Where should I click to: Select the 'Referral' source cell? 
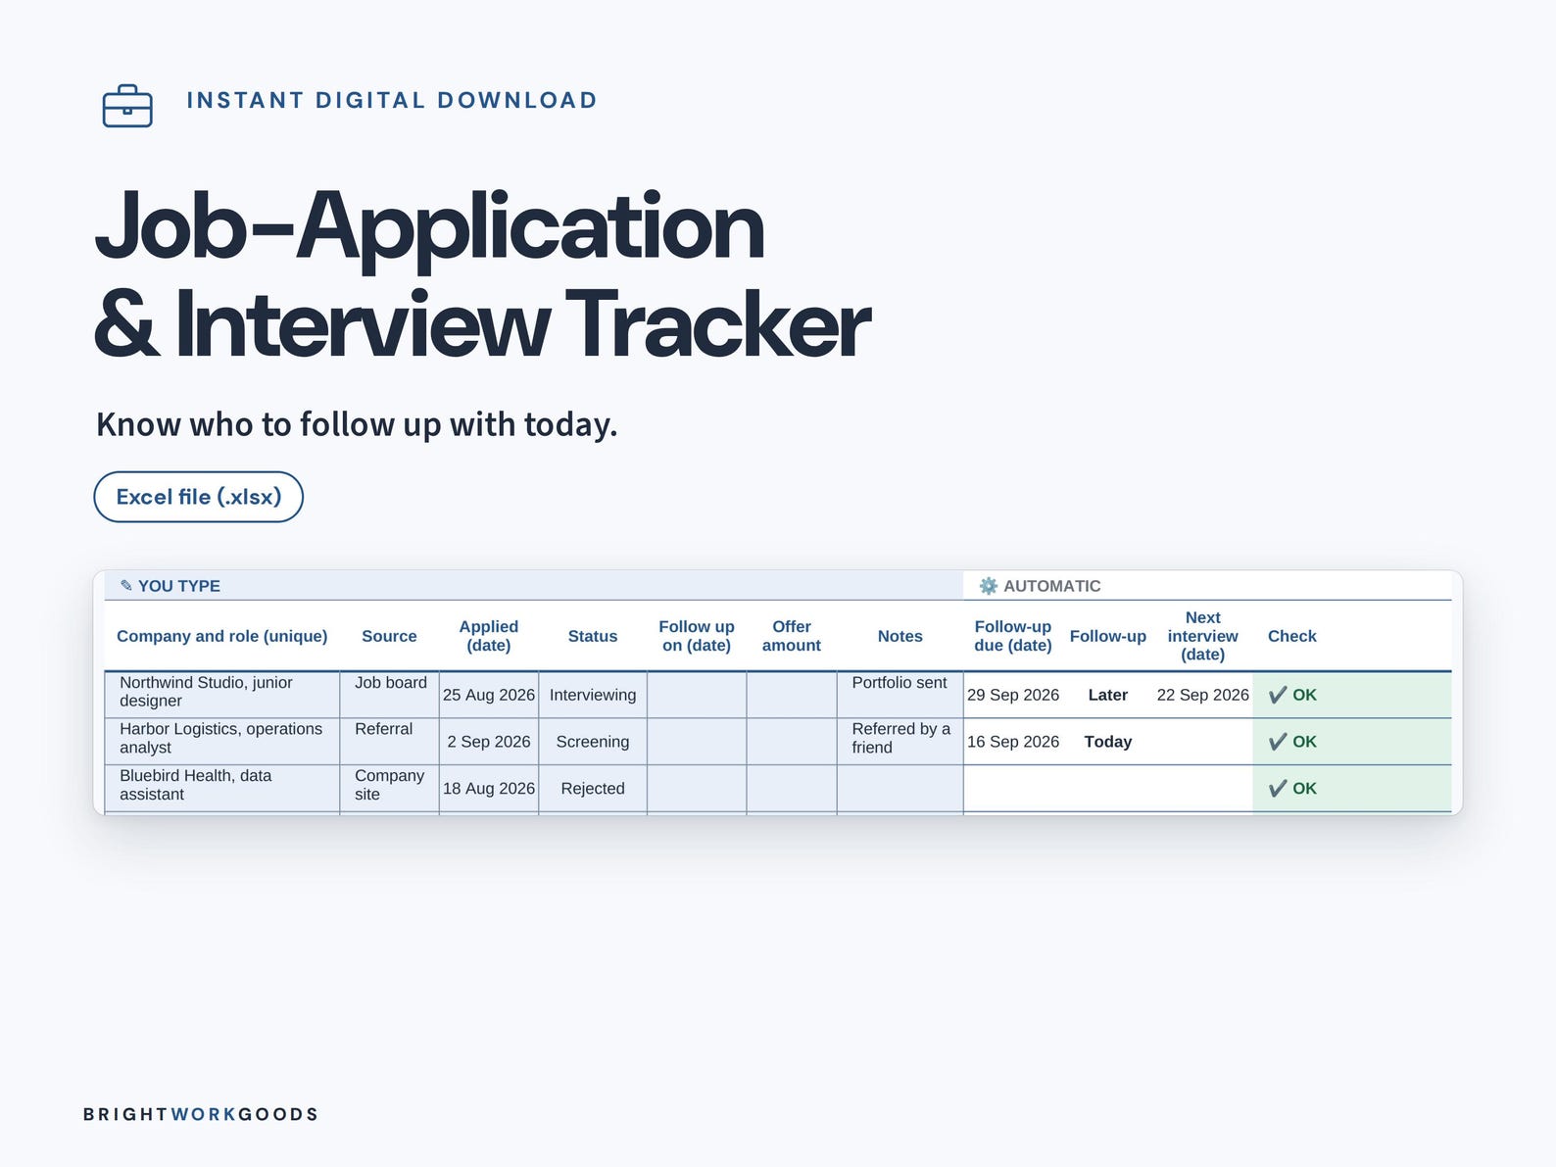point(390,742)
